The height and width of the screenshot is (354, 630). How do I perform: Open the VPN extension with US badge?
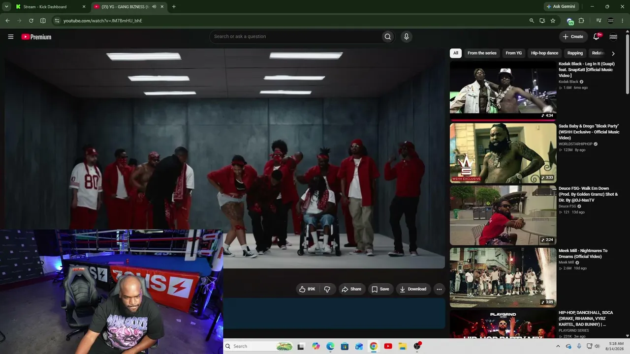click(x=570, y=21)
